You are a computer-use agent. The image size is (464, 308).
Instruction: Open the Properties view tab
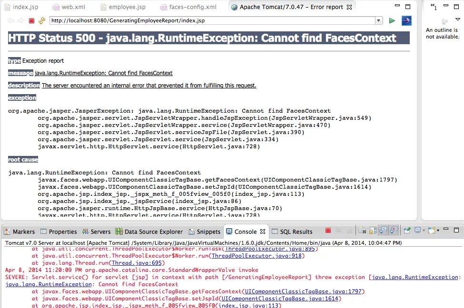tap(59, 231)
